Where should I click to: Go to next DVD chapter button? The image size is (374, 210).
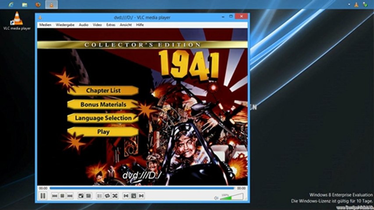[141, 196]
